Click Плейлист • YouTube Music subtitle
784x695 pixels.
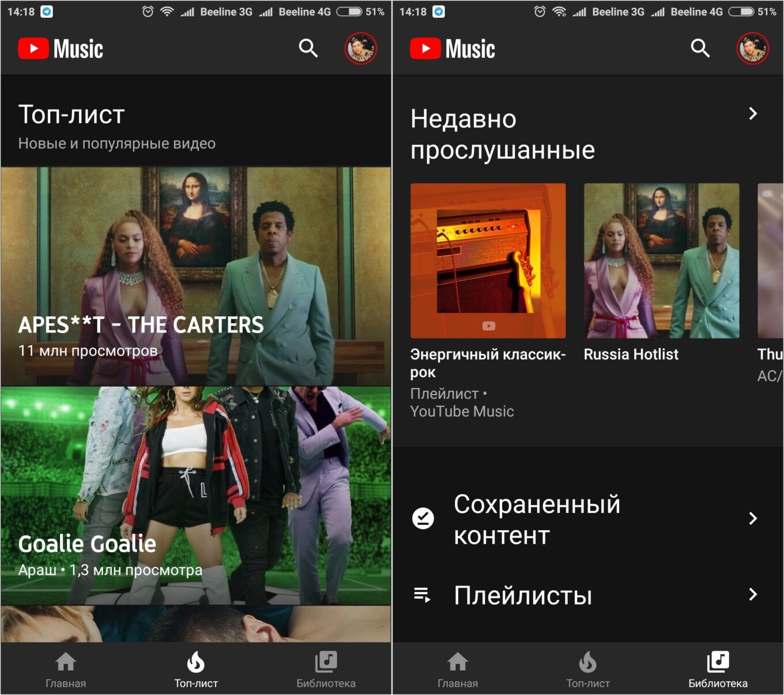[462, 402]
